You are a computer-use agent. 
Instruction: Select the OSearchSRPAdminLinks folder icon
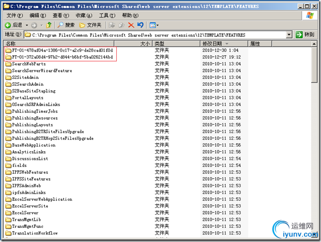(x=9, y=104)
